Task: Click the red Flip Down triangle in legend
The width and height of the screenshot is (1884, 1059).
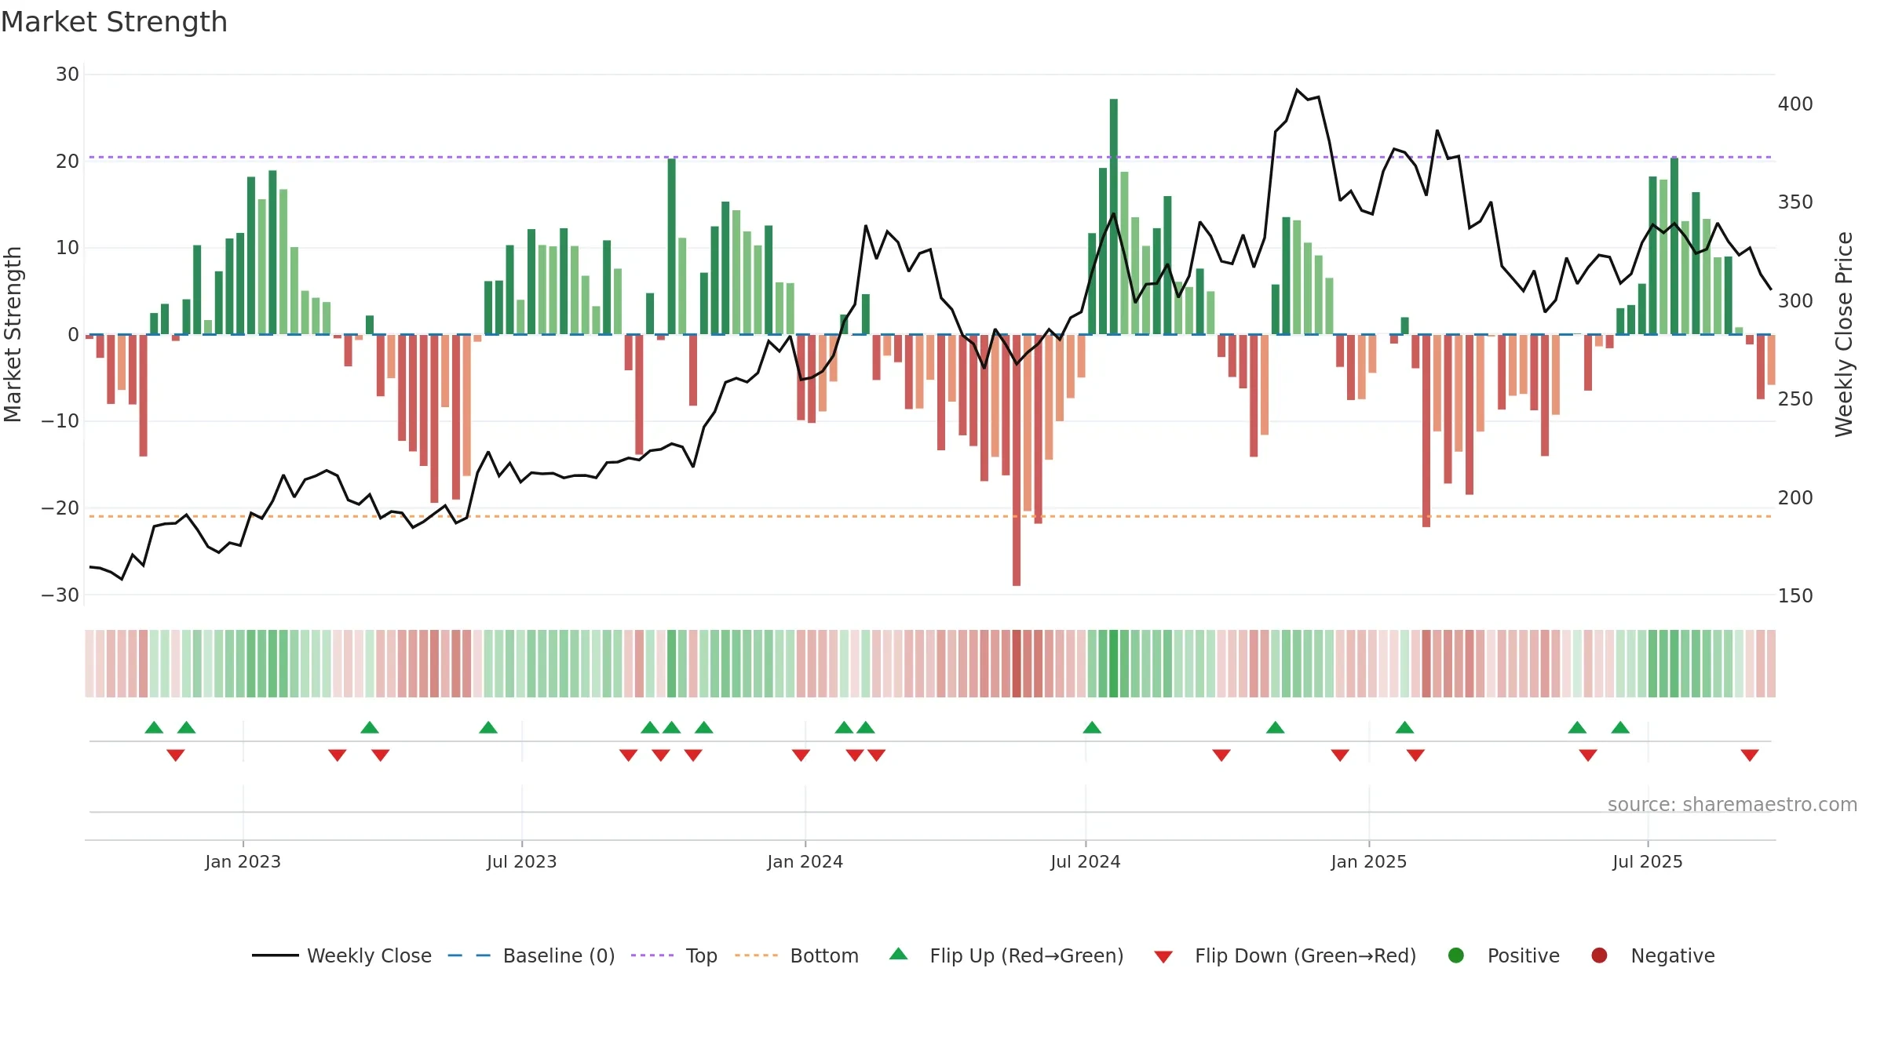Action: pos(1163,957)
